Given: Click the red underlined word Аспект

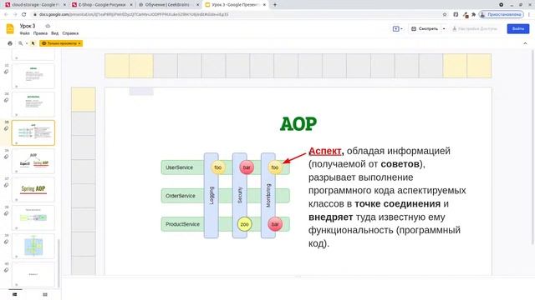Looking at the screenshot, I should (324, 151).
